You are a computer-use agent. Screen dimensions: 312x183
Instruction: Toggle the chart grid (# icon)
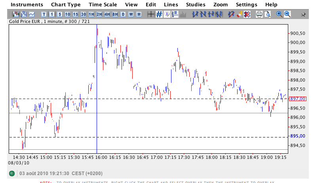159,15
